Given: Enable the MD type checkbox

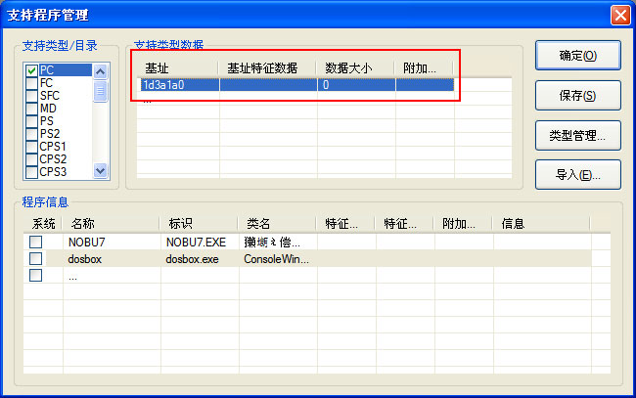Looking at the screenshot, I should [x=32, y=109].
